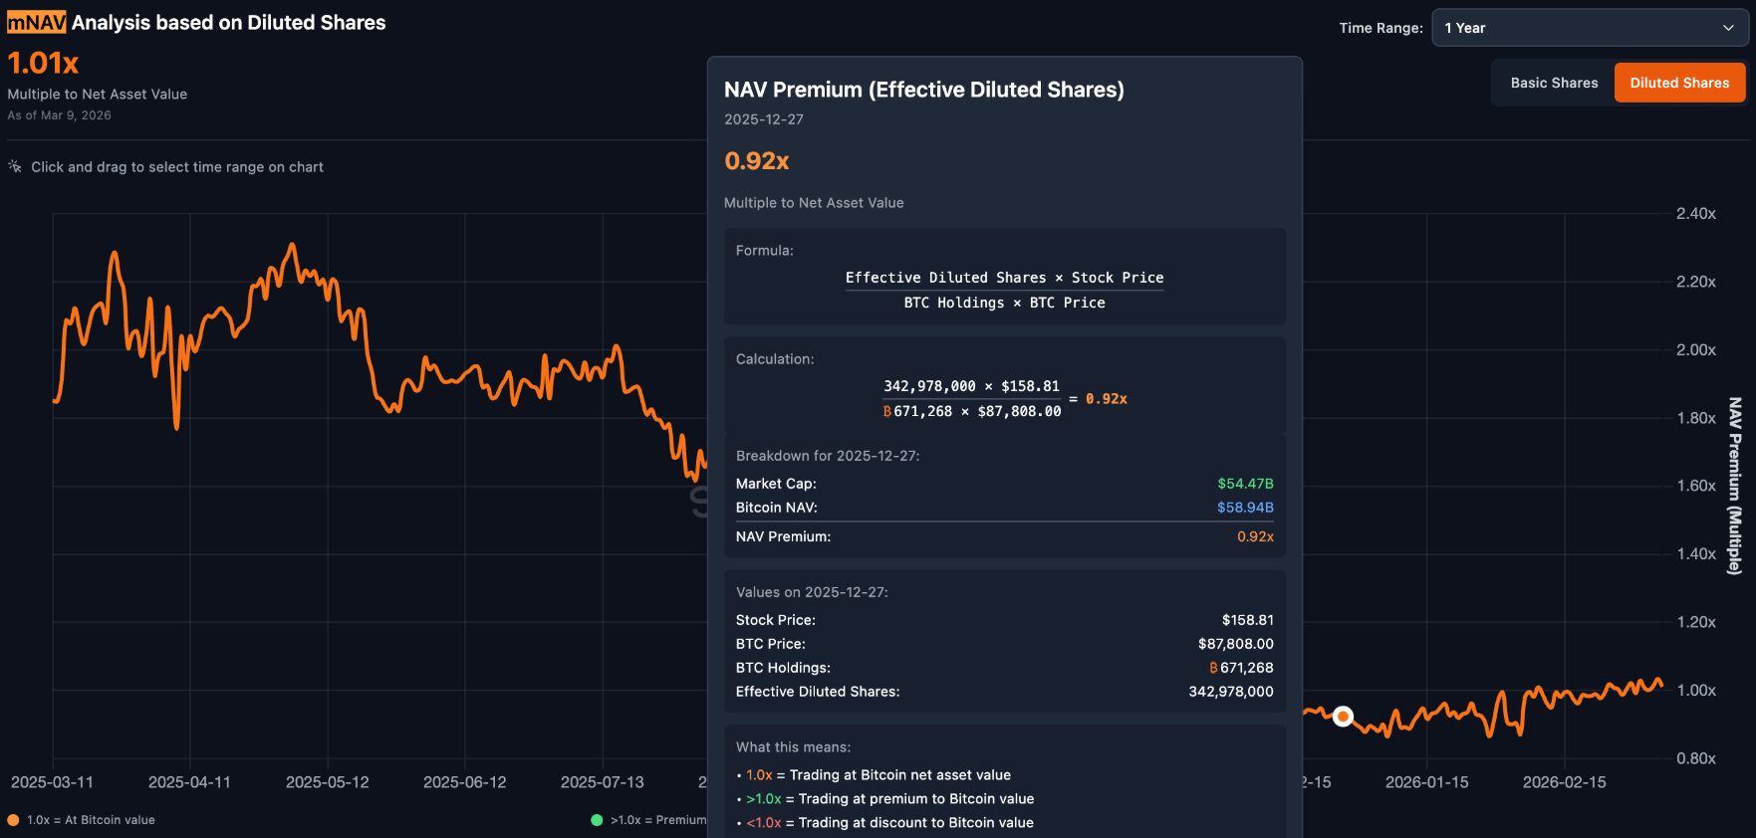Click Bitcoin symbol in calculation denominator
The width and height of the screenshot is (1756, 838).
pyautogui.click(x=887, y=411)
